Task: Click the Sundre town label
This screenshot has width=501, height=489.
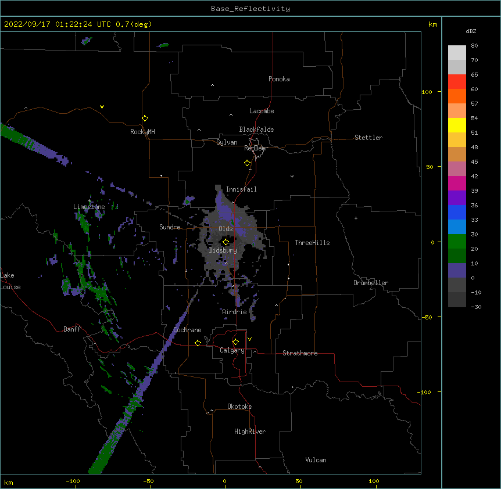Action: 170,227
